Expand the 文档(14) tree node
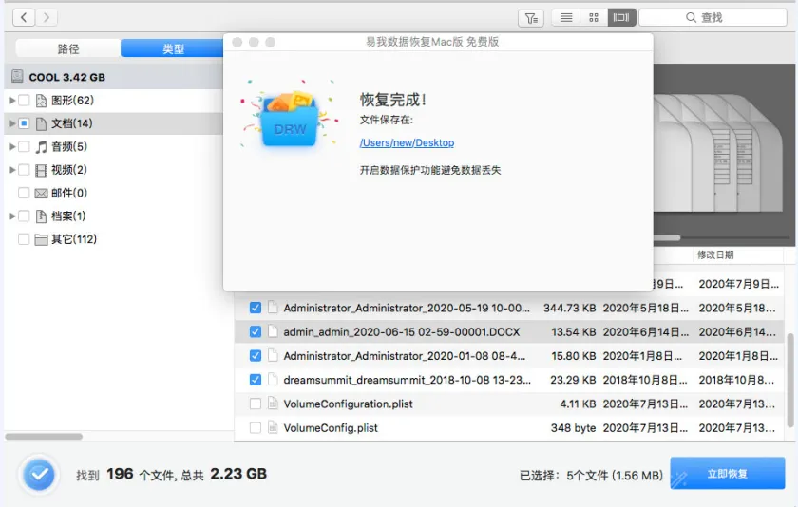This screenshot has width=798, height=507. tap(11, 124)
